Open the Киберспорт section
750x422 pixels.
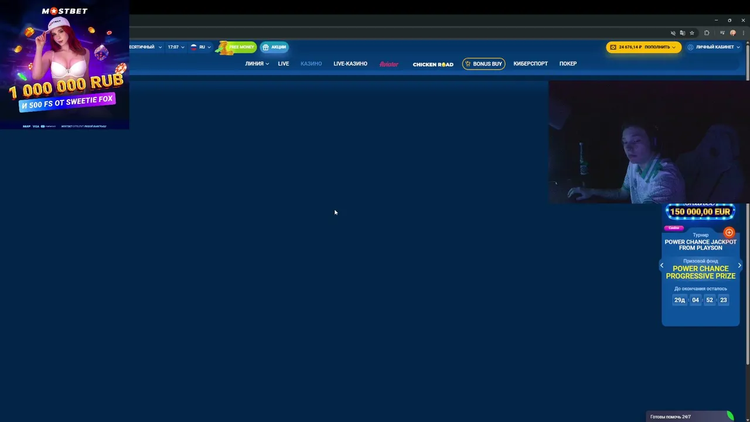[530, 64]
